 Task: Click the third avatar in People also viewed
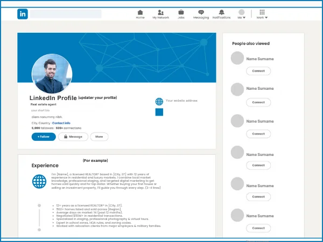(237, 121)
